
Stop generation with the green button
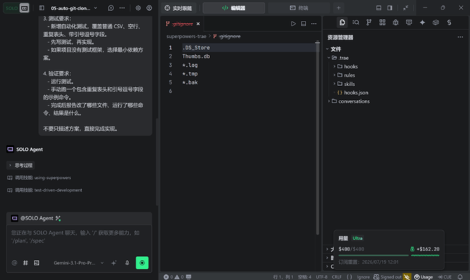142,263
